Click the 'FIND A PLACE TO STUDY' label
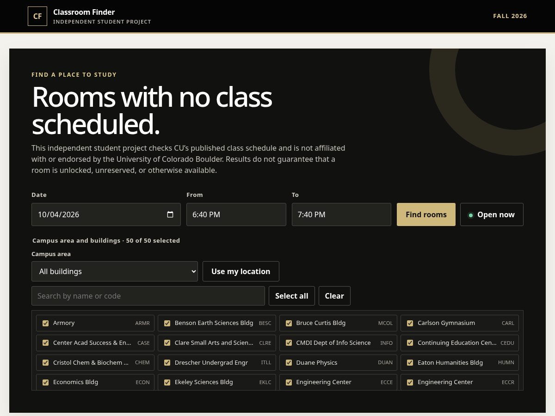The image size is (555, 416). coord(74,74)
